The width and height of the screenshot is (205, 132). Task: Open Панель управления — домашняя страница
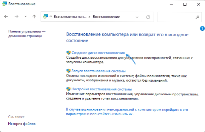[27, 34]
